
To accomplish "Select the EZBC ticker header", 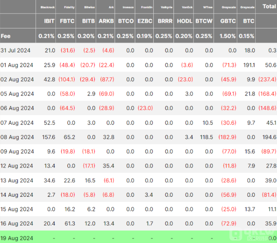I will [x=145, y=21].
